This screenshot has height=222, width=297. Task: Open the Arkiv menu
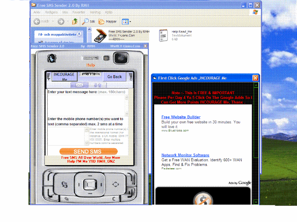37,12
